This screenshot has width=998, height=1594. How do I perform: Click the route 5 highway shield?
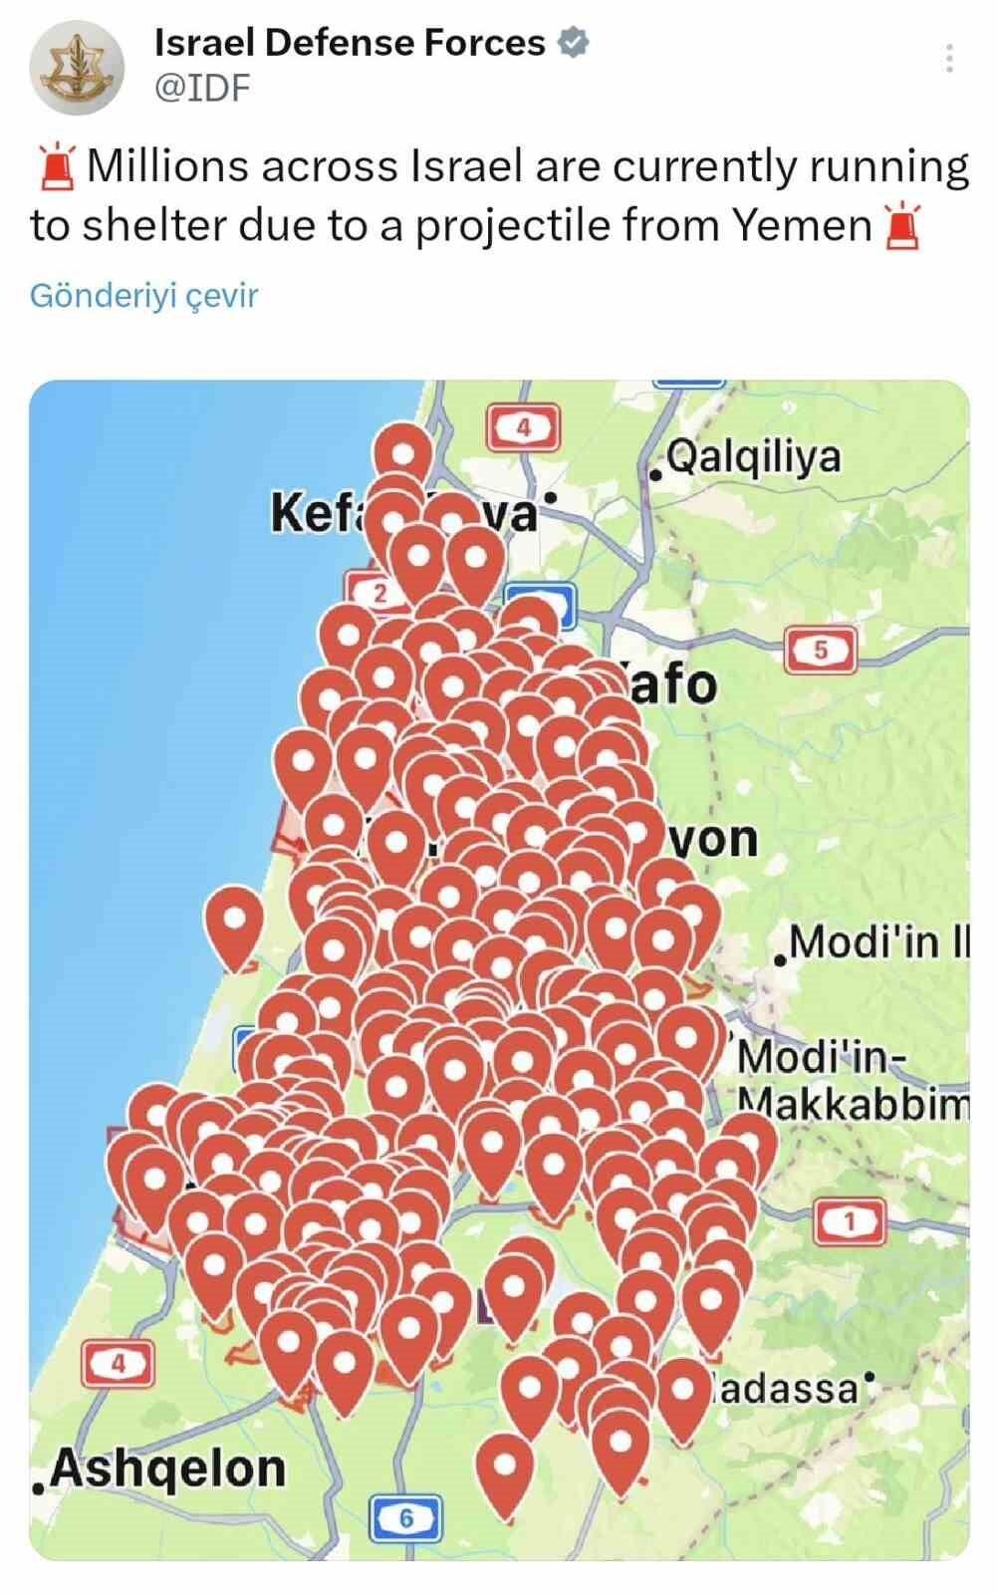pyautogui.click(x=821, y=651)
